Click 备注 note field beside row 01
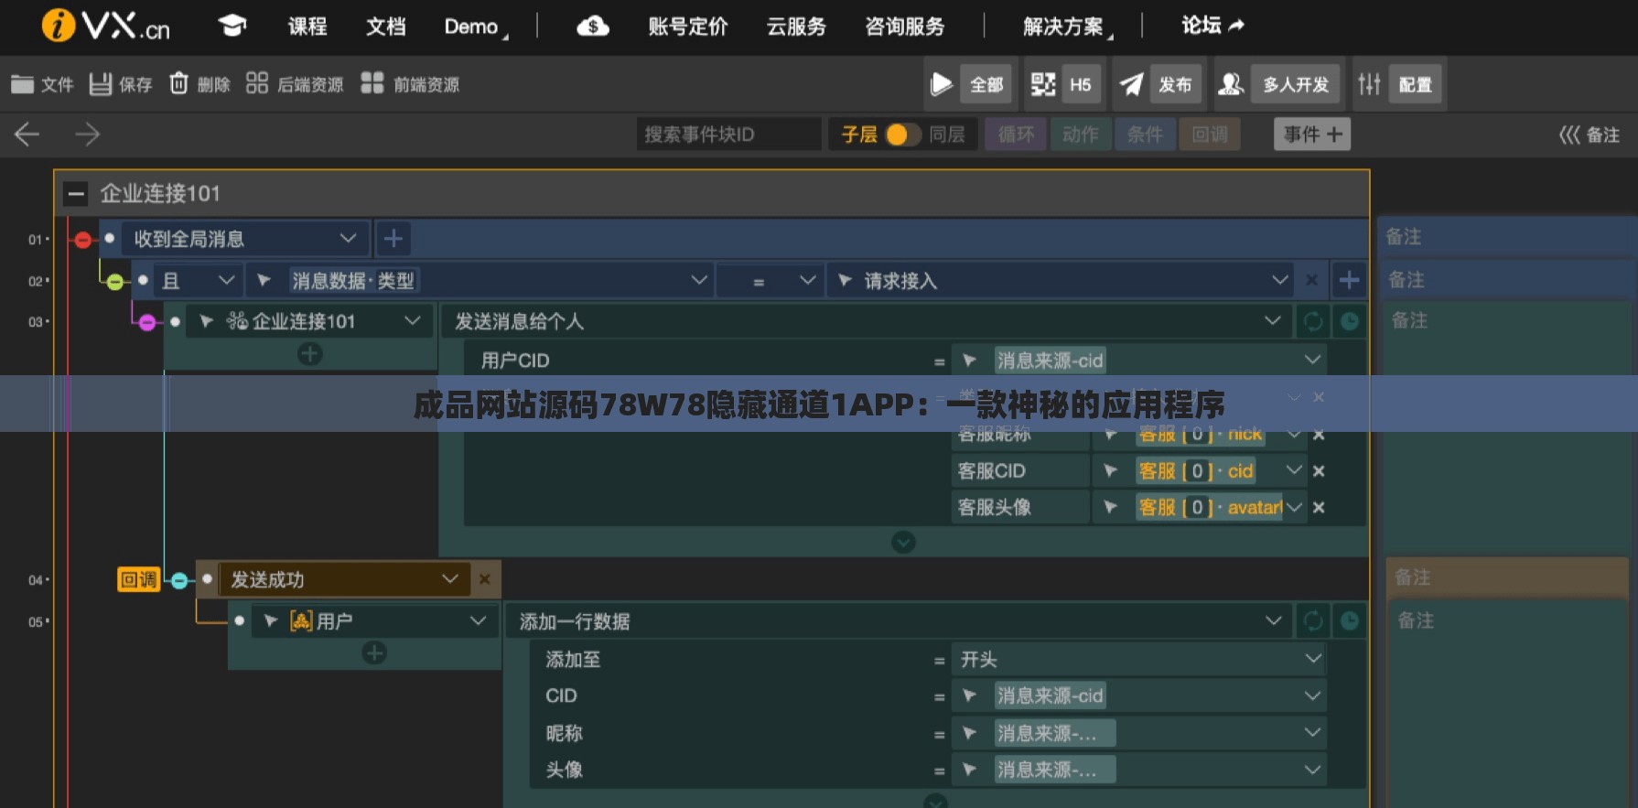Viewport: 1638px width, 808px height. point(1506,237)
